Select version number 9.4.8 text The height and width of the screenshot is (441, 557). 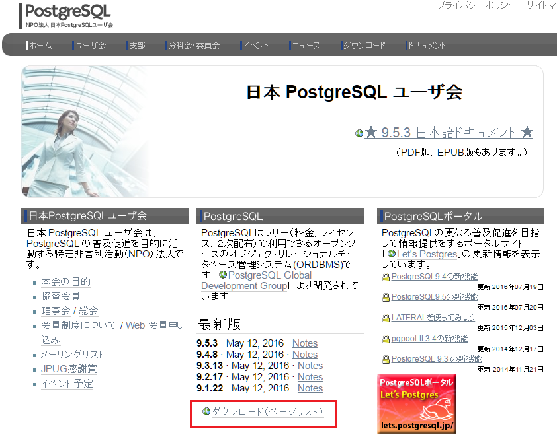tap(207, 355)
